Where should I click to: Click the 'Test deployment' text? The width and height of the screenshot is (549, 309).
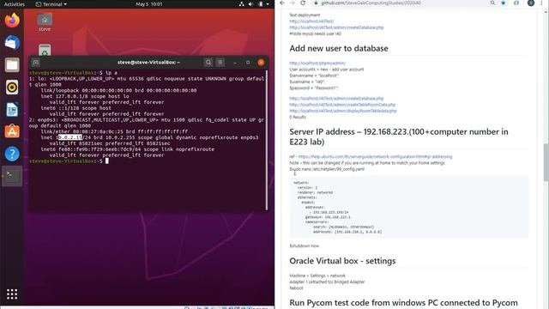coord(305,15)
